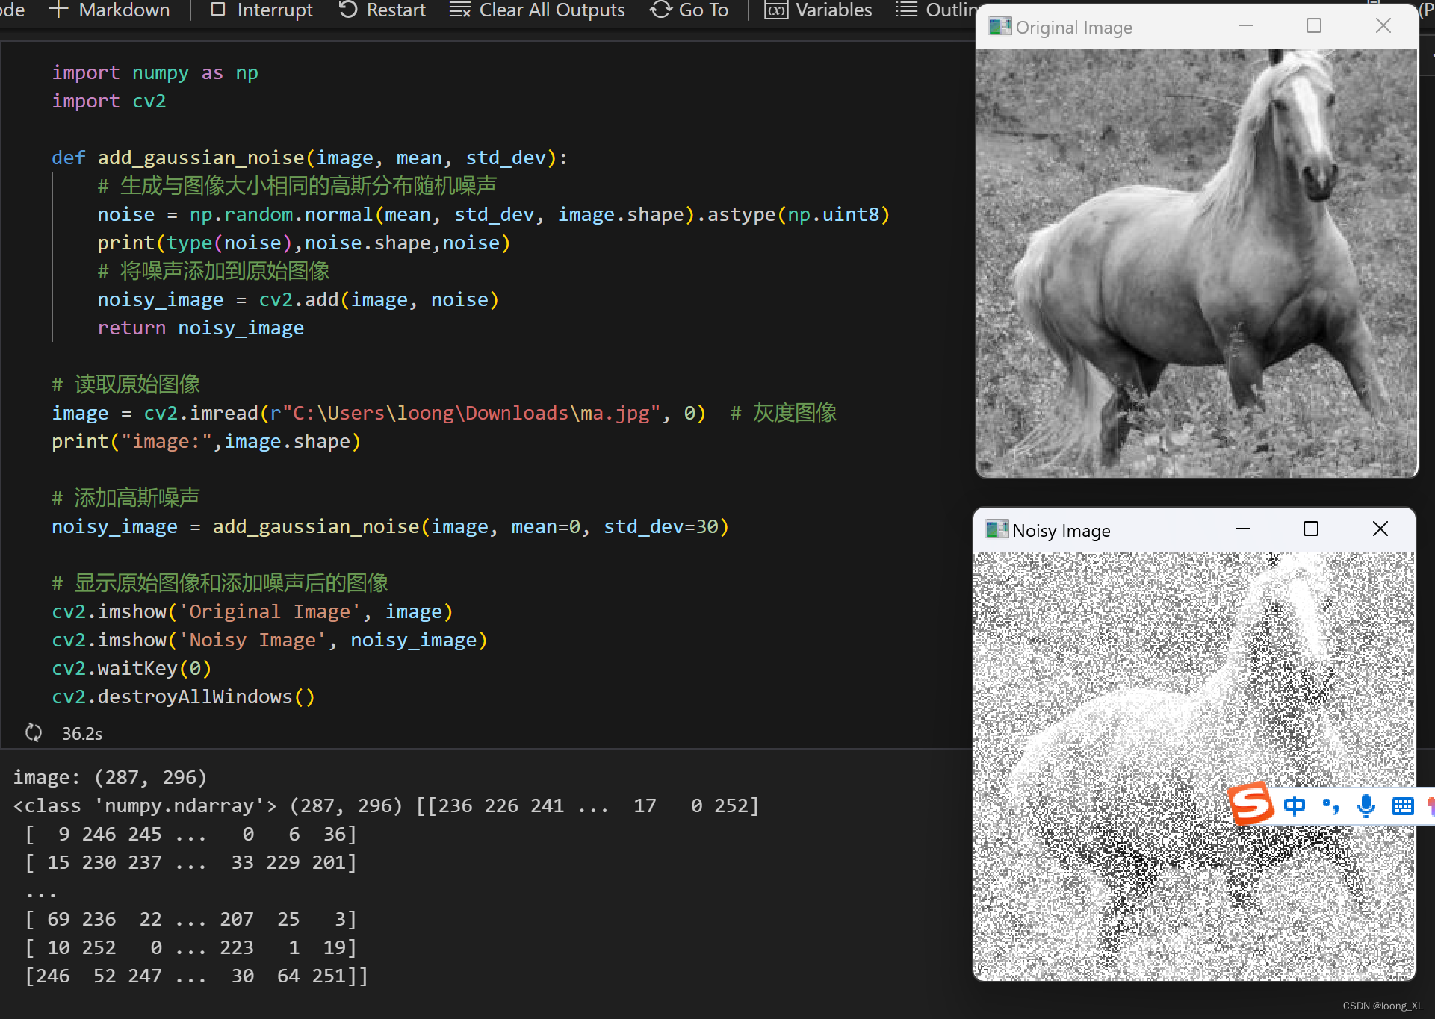Click the microphone voice input icon

click(1366, 805)
